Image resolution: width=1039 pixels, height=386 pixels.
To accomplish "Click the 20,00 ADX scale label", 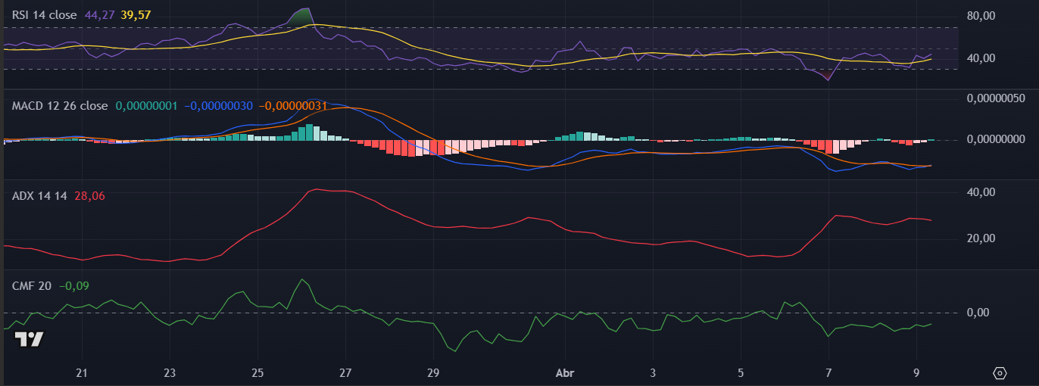I will [x=981, y=238].
